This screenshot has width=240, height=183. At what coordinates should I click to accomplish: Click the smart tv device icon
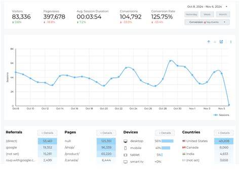pos(126,162)
